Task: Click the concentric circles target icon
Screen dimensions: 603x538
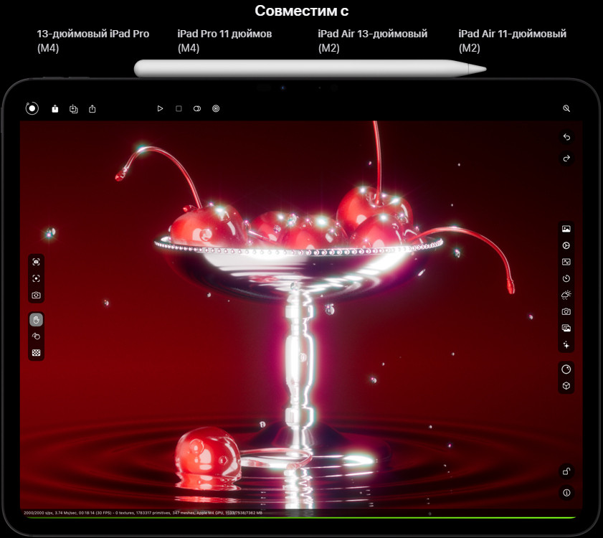Action: click(x=216, y=109)
